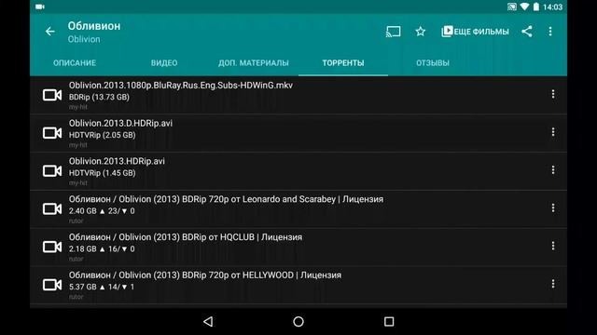The height and width of the screenshot is (335, 597).
Task: Open options menu for Leonardo and Scarabey torrent
Action: tap(553, 208)
